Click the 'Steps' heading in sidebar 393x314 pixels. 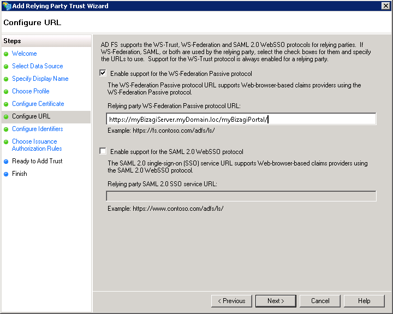(12, 41)
